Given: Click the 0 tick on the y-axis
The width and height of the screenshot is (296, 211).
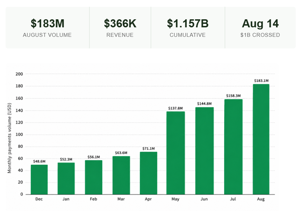Looking at the screenshot, I should point(21,194).
